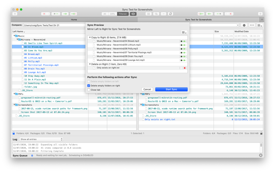Click the right-side single green left arrow button
The height and width of the screenshot is (172, 275).
point(210,14)
